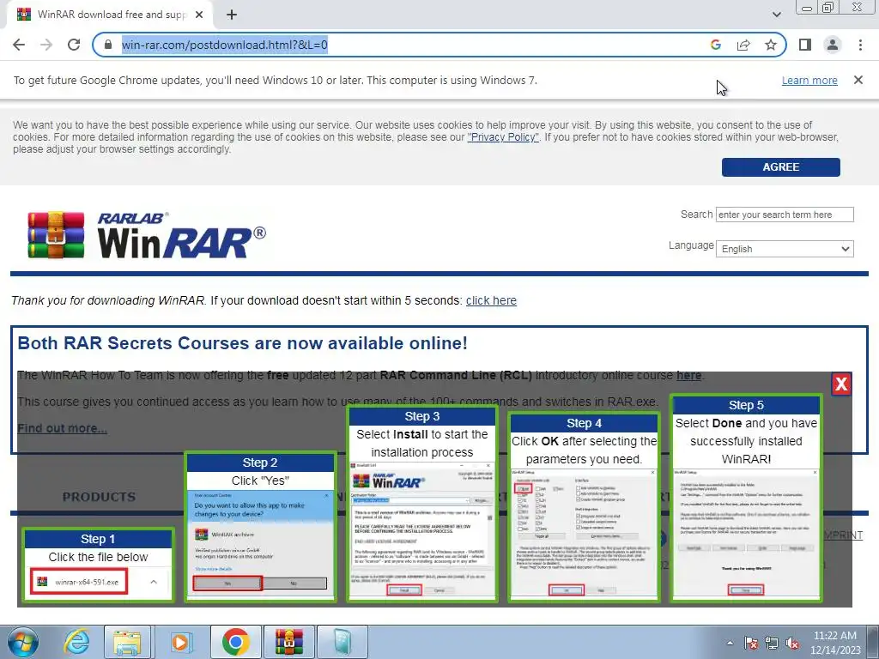Share this page using the share icon
Screen dimensions: 879x659
click(743, 45)
